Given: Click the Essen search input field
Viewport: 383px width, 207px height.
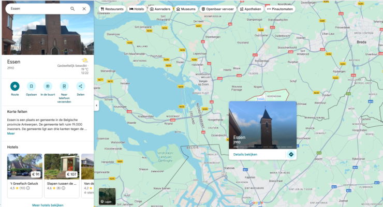Looking at the screenshot, I should [39, 9].
